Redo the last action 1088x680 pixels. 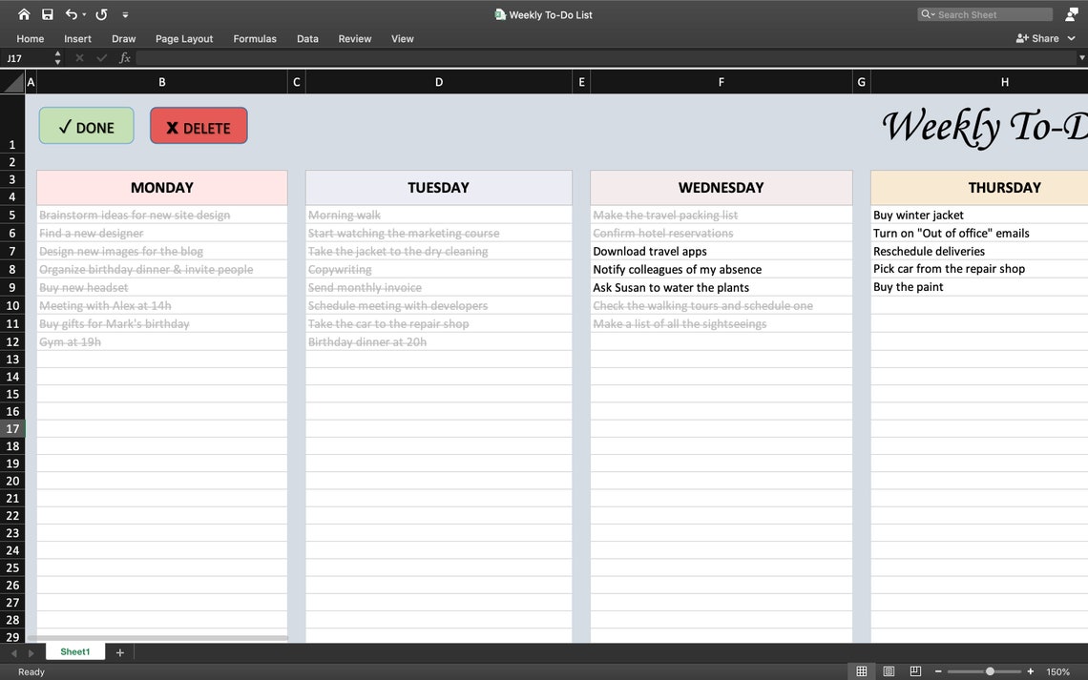[99, 13]
